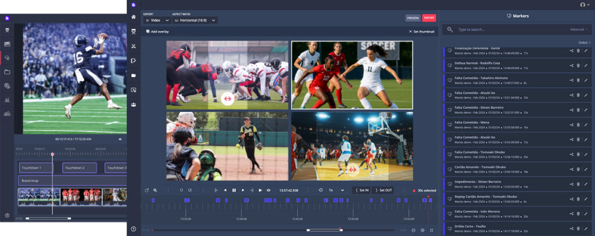The image size is (595, 236).
Task: Open the help icon at bottom-left of editor
Action: (x=134, y=229)
